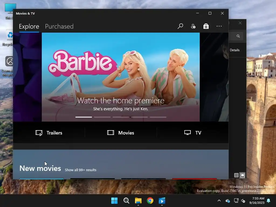
Task: Click the New movies heading
Action: point(40,168)
